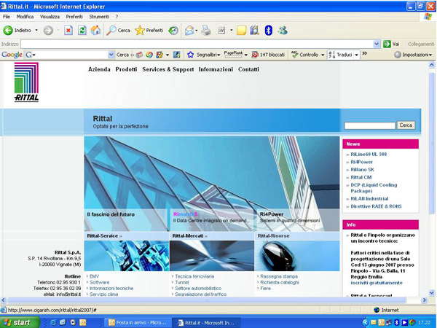Click the Rittal logo image
Screen dimensions: 437x328
(x=26, y=82)
